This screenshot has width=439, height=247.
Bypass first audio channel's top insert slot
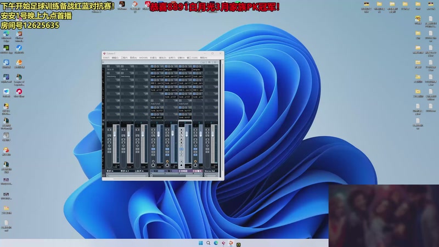pyautogui.click(x=155, y=66)
